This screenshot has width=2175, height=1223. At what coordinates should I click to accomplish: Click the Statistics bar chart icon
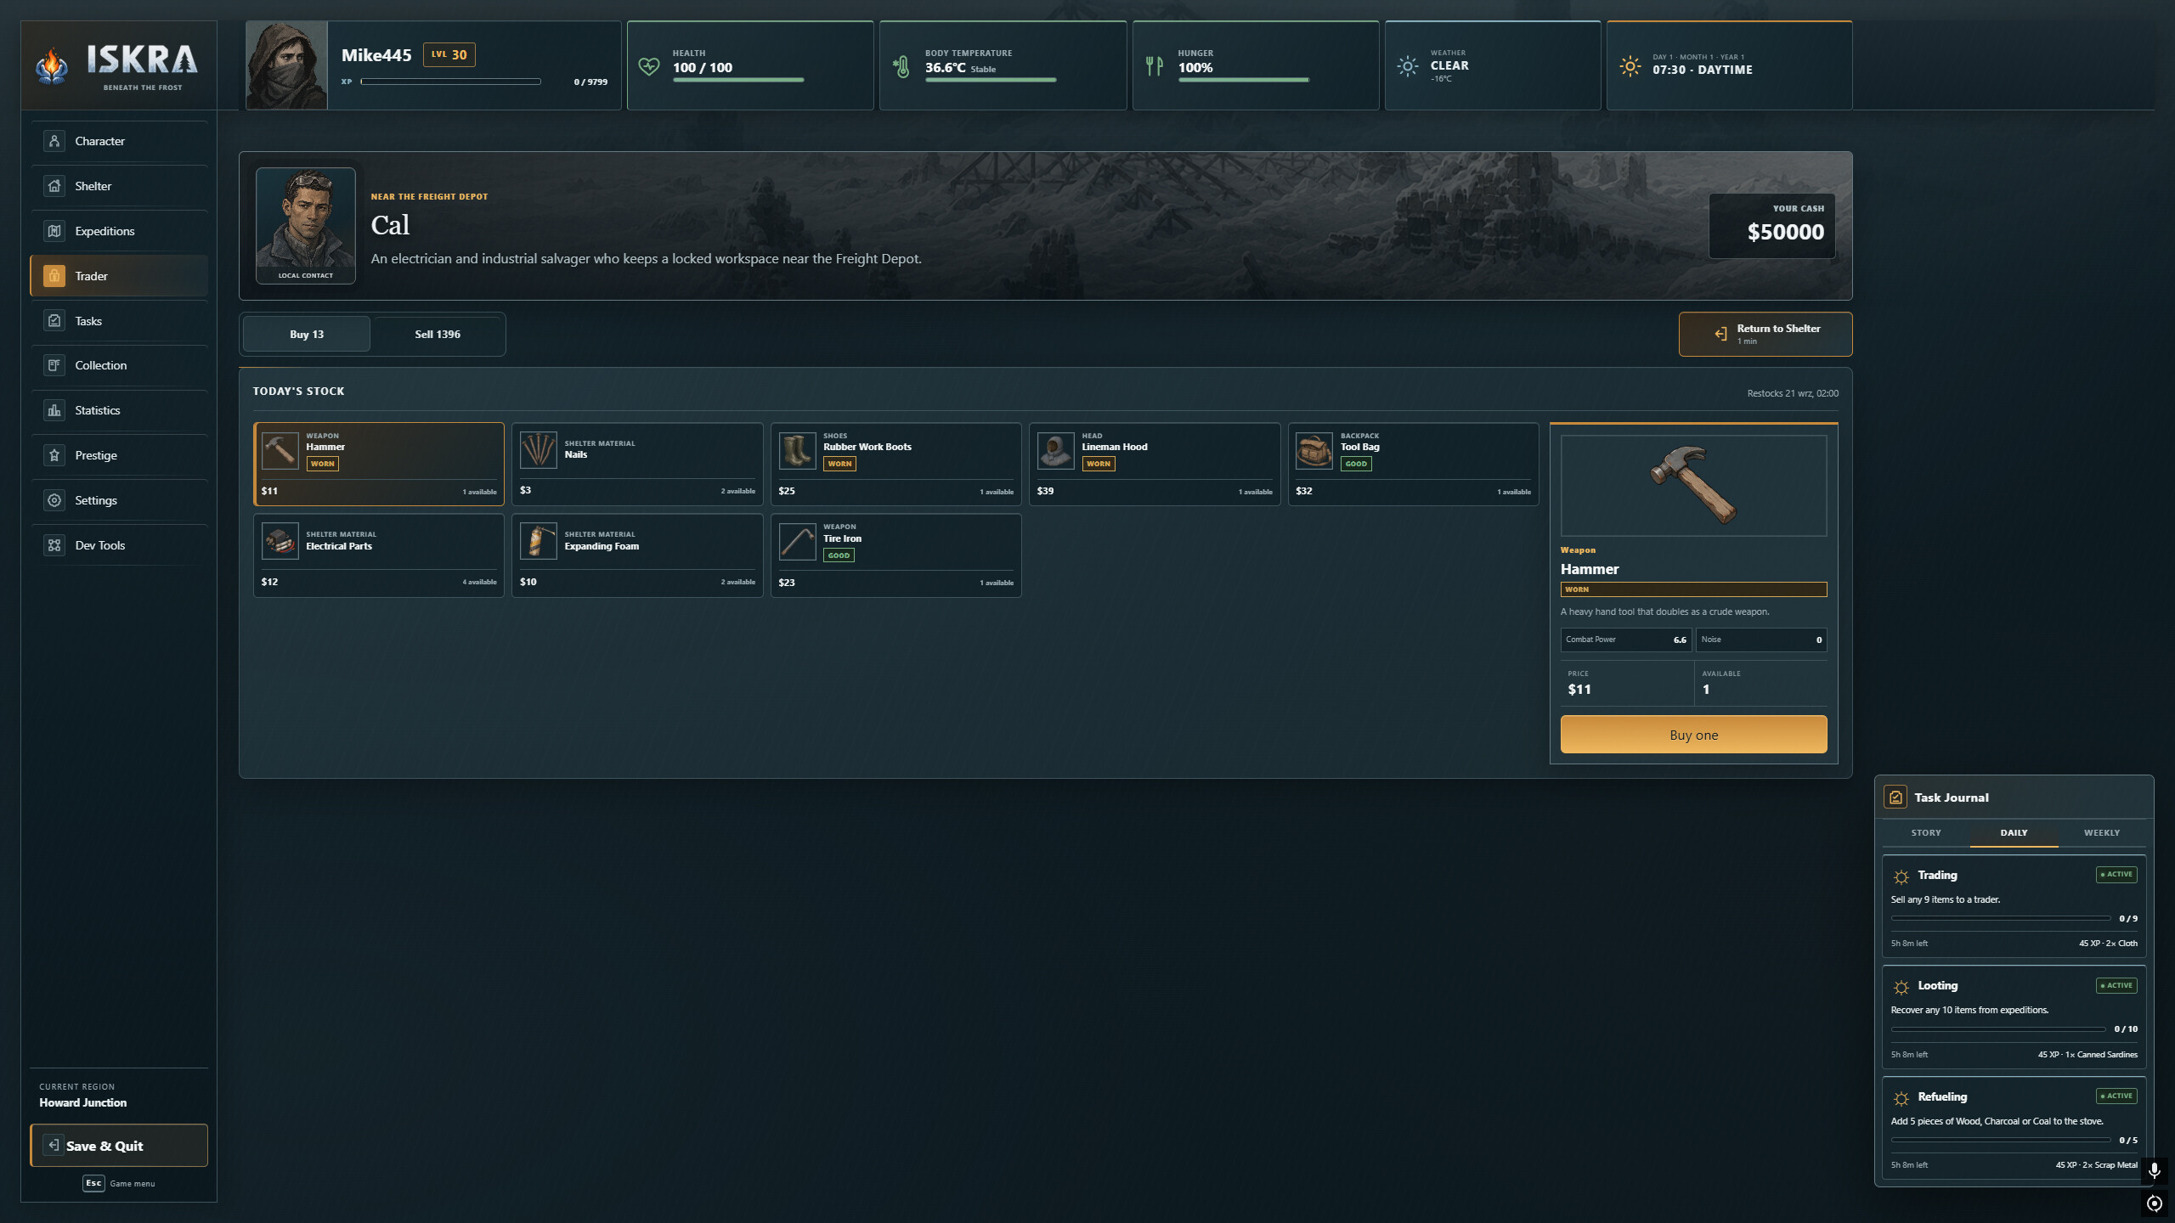pos(54,410)
